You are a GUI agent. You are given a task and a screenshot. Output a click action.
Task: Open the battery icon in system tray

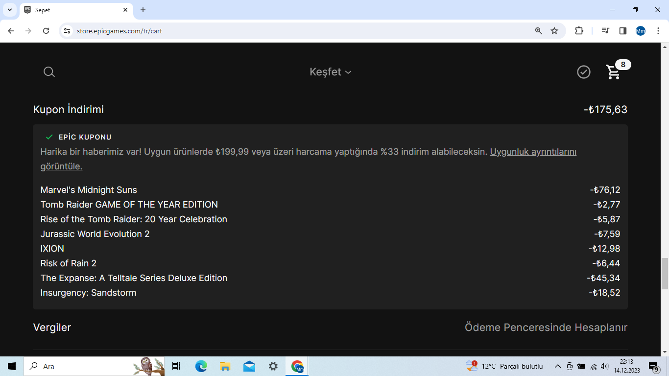pyautogui.click(x=581, y=366)
